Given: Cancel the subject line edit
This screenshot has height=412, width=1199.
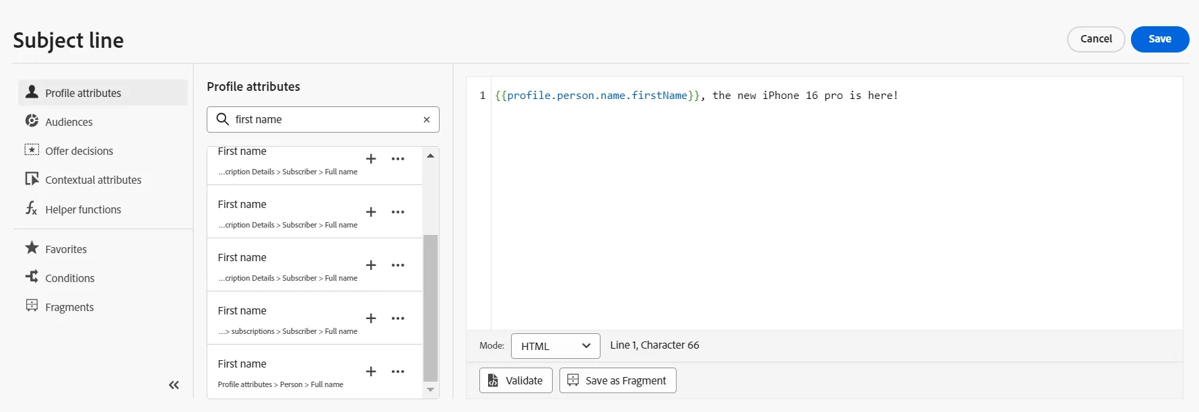Looking at the screenshot, I should coord(1096,39).
